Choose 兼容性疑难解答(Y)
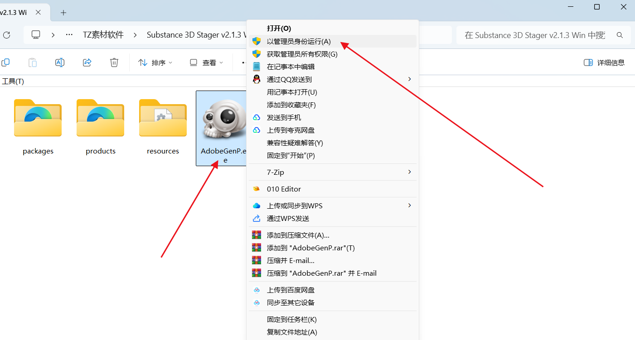The image size is (635, 340). (x=333, y=143)
